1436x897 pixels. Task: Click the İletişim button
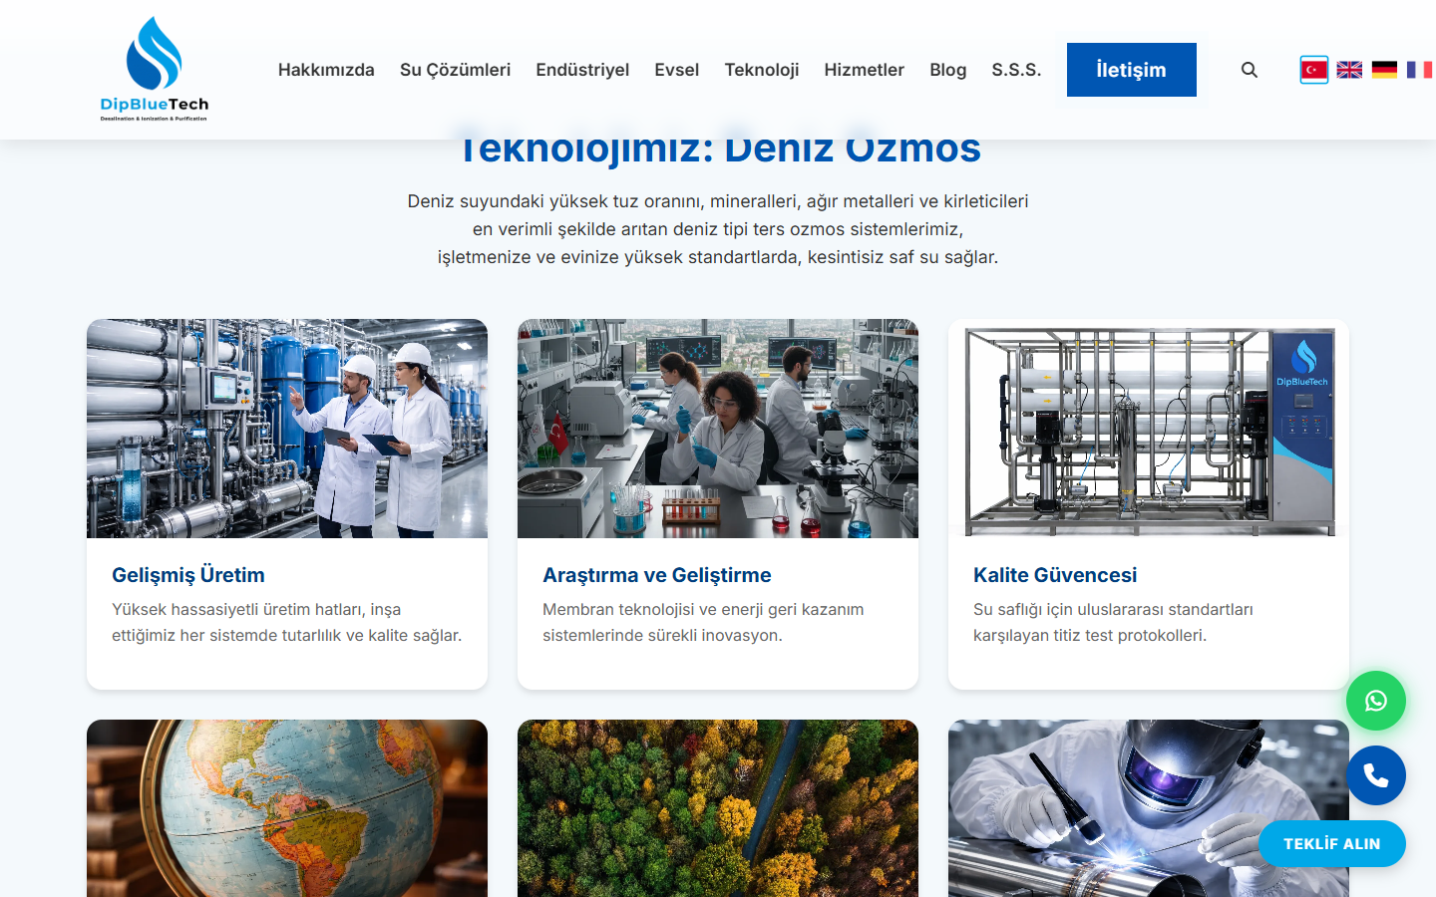click(x=1132, y=70)
